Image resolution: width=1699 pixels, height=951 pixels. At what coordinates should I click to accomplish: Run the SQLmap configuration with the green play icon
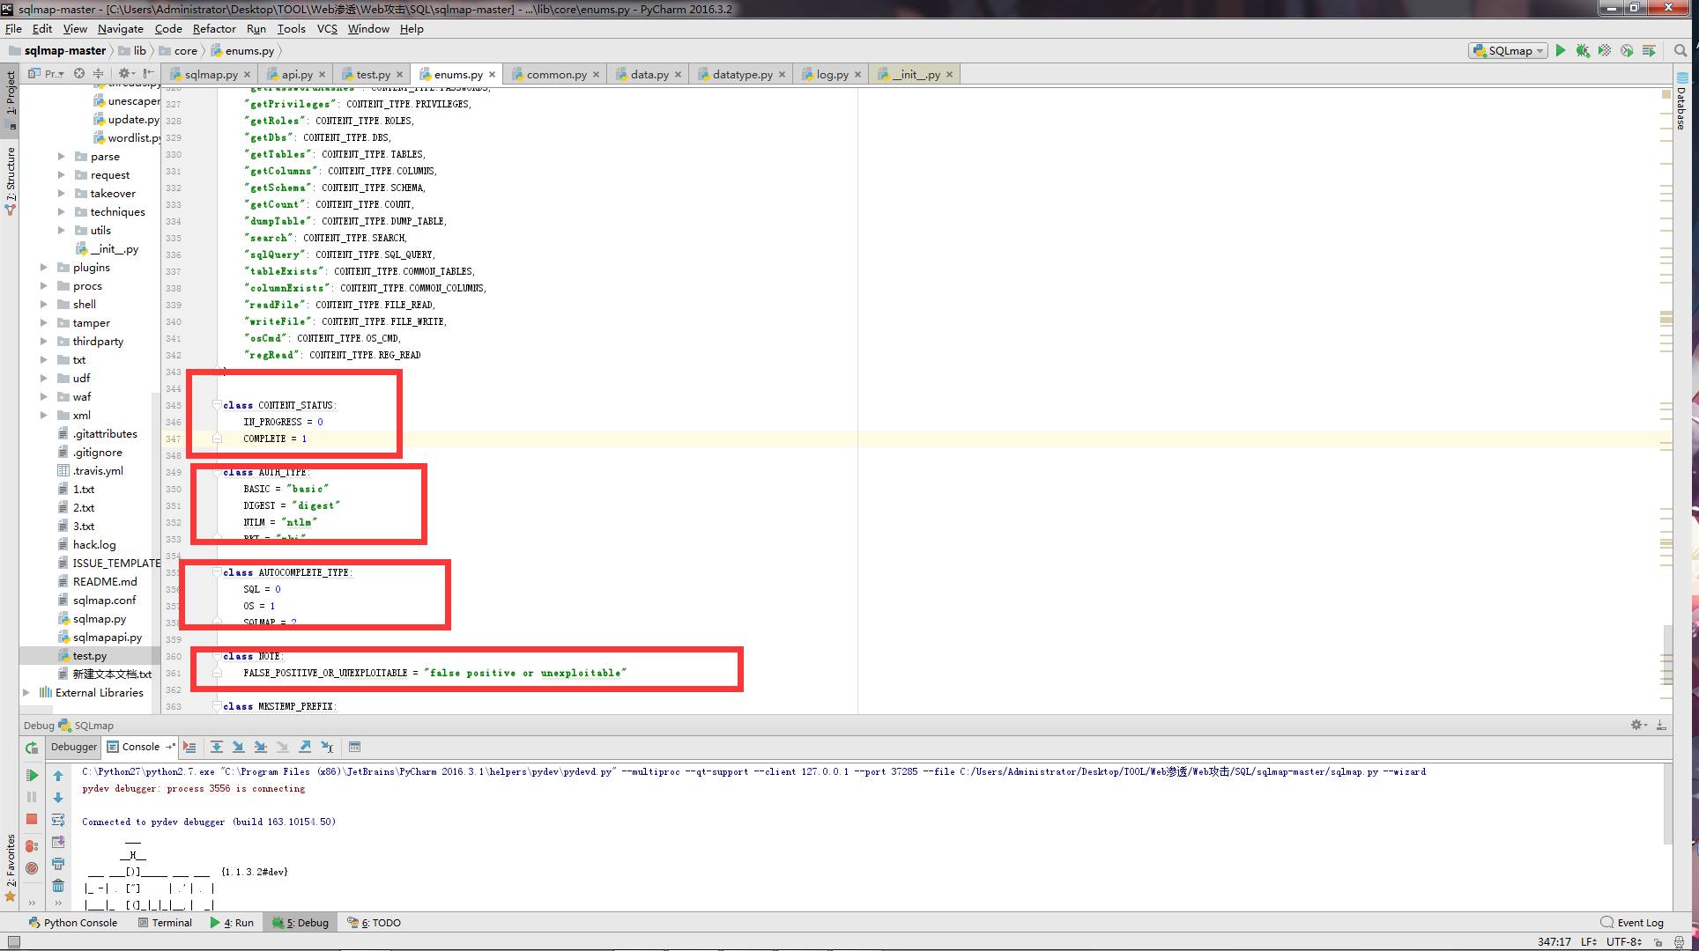coord(1561,51)
